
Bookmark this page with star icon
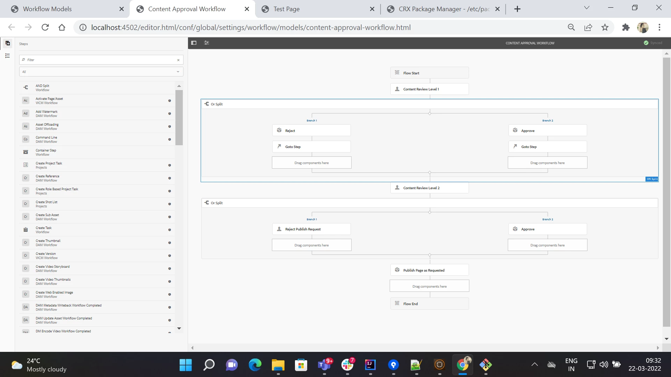605,28
